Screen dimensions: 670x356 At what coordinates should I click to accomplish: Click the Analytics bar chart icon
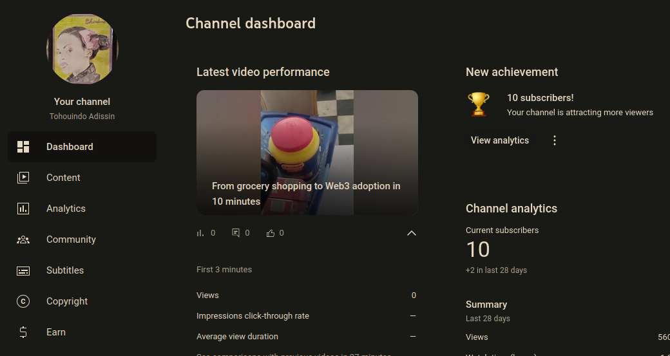(x=23, y=209)
